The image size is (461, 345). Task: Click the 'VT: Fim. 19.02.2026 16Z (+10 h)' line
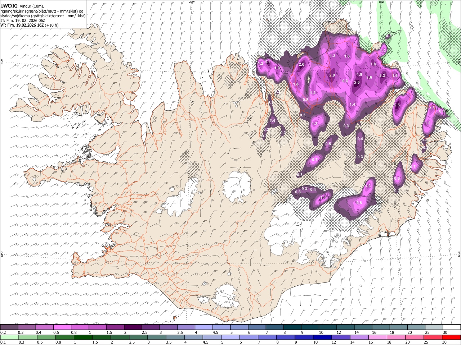coord(30,25)
